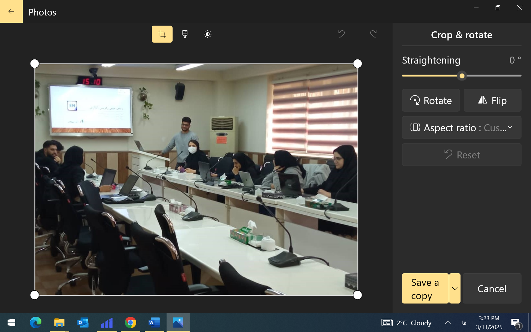Expand the Aspect ratio dropdown

coord(461,128)
